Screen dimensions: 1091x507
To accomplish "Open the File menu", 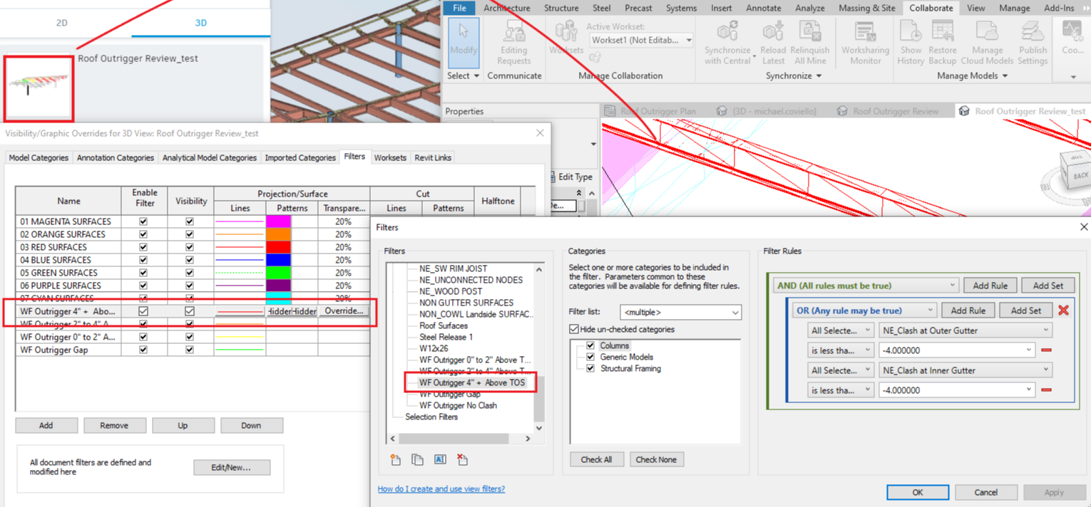I will point(459,8).
